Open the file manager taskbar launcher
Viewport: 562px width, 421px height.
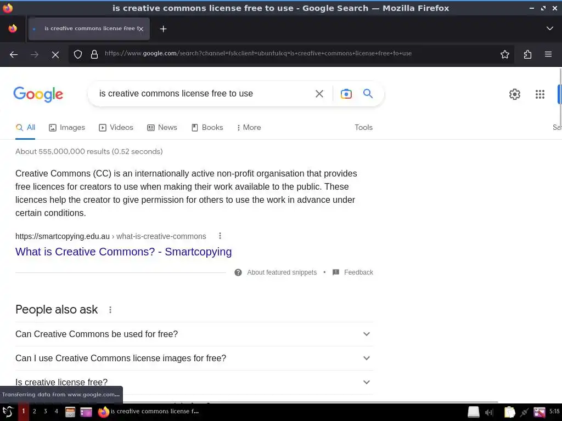point(70,412)
